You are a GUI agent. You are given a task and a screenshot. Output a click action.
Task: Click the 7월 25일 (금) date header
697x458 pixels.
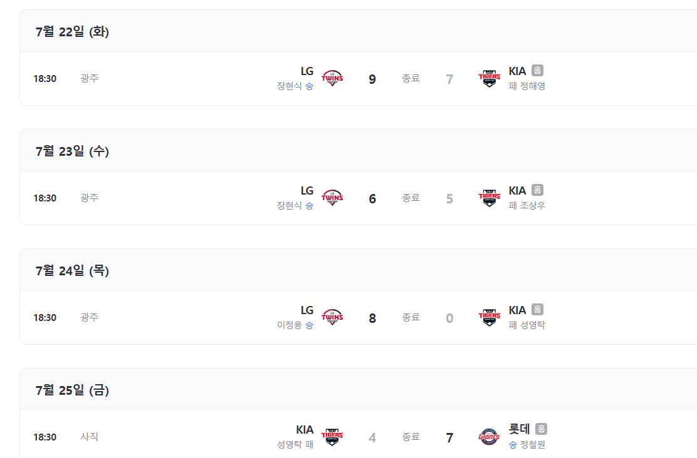[72, 390]
